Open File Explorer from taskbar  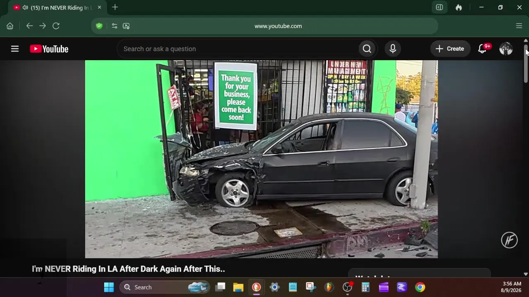pyautogui.click(x=238, y=287)
